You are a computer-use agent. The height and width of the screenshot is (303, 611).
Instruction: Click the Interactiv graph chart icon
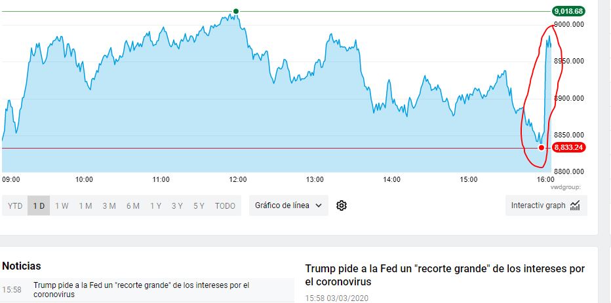575,205
